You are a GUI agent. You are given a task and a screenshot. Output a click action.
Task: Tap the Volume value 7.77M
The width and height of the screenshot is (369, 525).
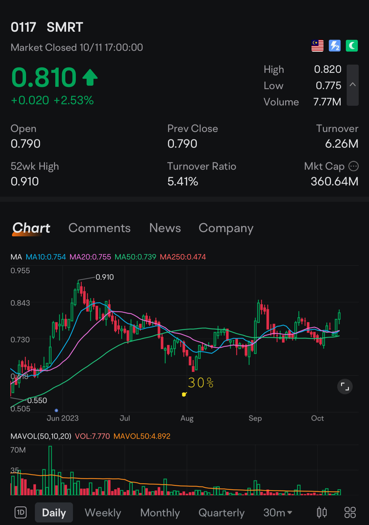pos(327,102)
